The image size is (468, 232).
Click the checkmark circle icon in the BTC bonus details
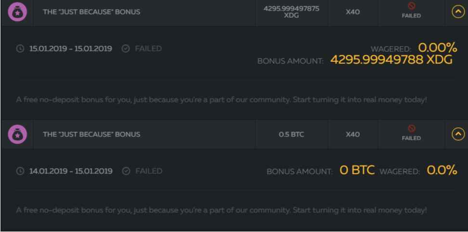[126, 171]
